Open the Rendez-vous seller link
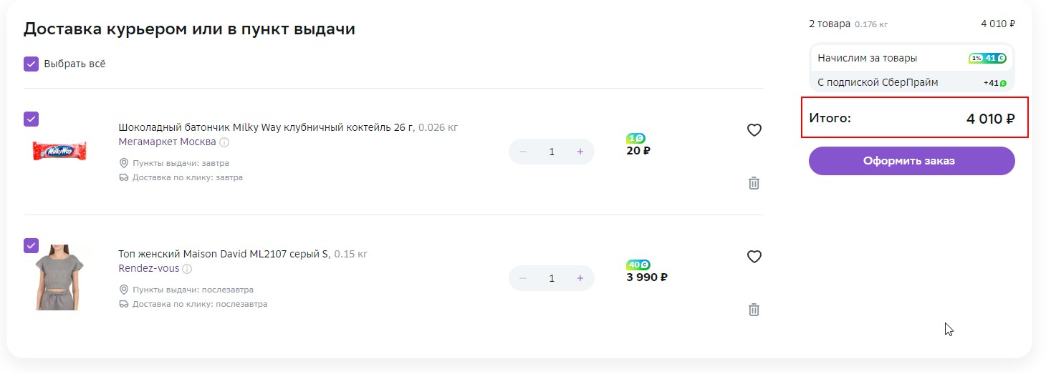The image size is (1051, 374). (148, 268)
